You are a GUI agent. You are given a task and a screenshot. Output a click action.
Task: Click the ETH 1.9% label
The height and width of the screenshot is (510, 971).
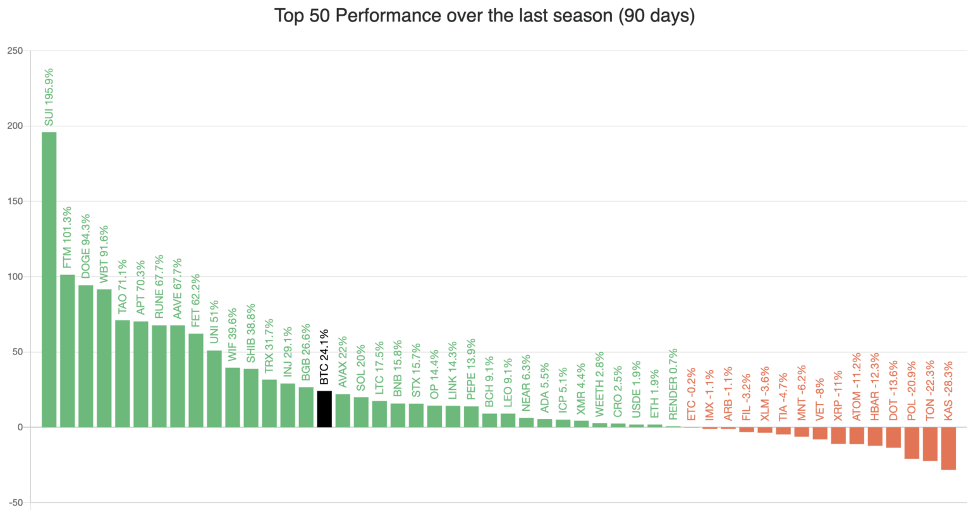pyautogui.click(x=655, y=399)
